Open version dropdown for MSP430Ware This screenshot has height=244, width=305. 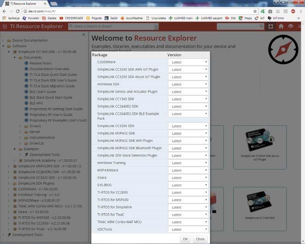(x=188, y=170)
